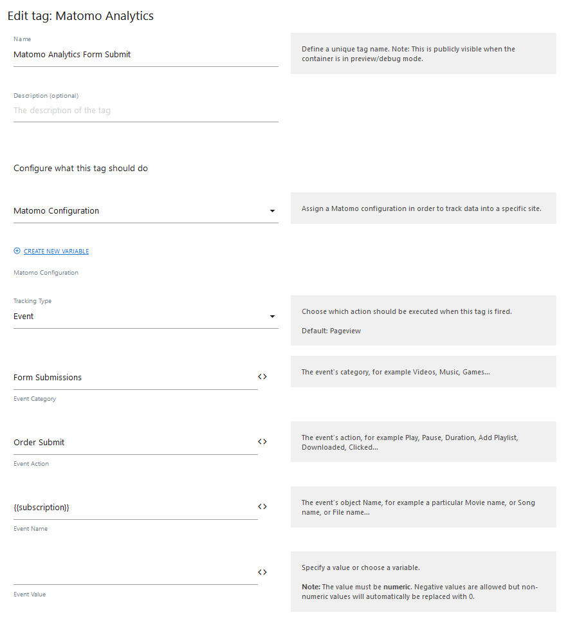The width and height of the screenshot is (566, 617).
Task: Open Tracking Type dropdown arrow
Action: 272,317
